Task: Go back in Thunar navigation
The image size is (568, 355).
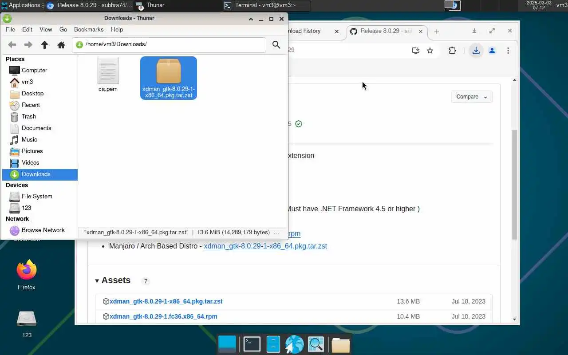Action: pyautogui.click(x=12, y=45)
